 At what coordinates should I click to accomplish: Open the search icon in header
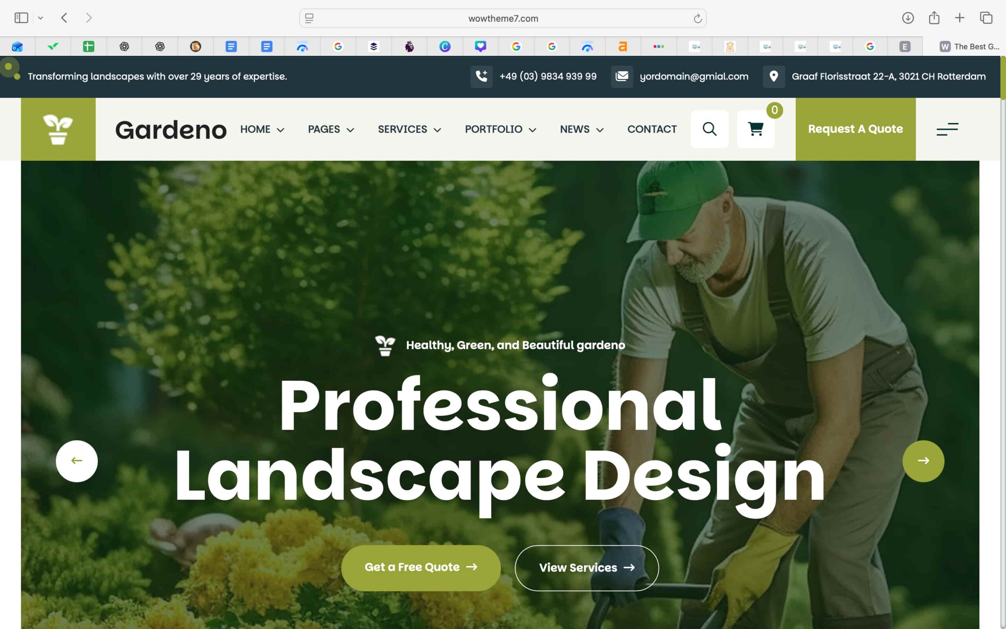click(x=709, y=129)
